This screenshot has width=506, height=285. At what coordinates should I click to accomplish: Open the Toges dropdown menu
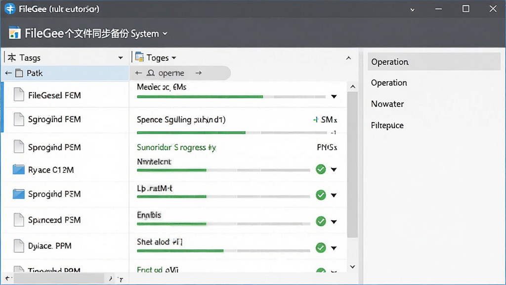point(174,58)
